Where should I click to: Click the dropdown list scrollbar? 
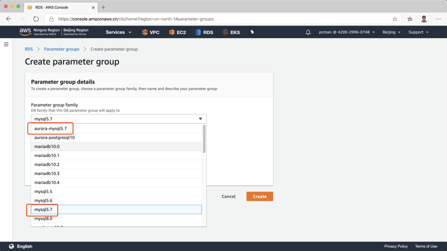click(204, 140)
